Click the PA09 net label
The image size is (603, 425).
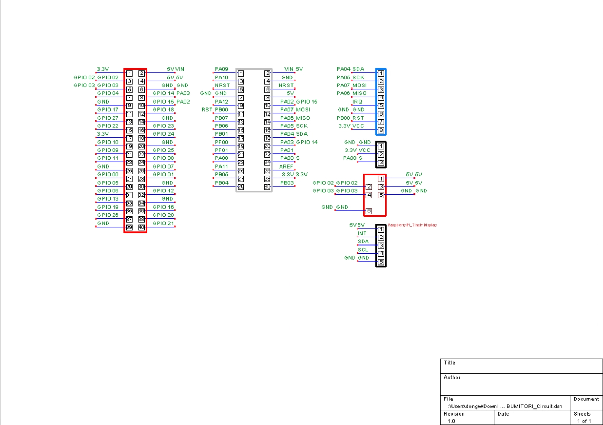pos(222,69)
